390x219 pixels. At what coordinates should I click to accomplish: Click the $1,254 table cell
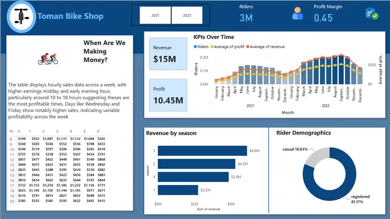pyautogui.click(x=48, y=185)
